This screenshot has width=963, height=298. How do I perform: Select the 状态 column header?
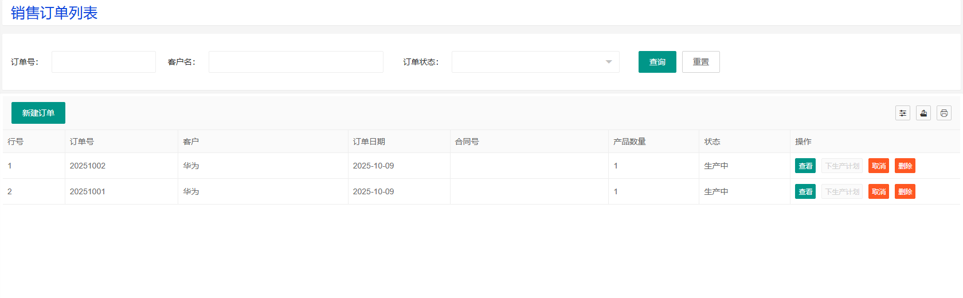(x=713, y=142)
